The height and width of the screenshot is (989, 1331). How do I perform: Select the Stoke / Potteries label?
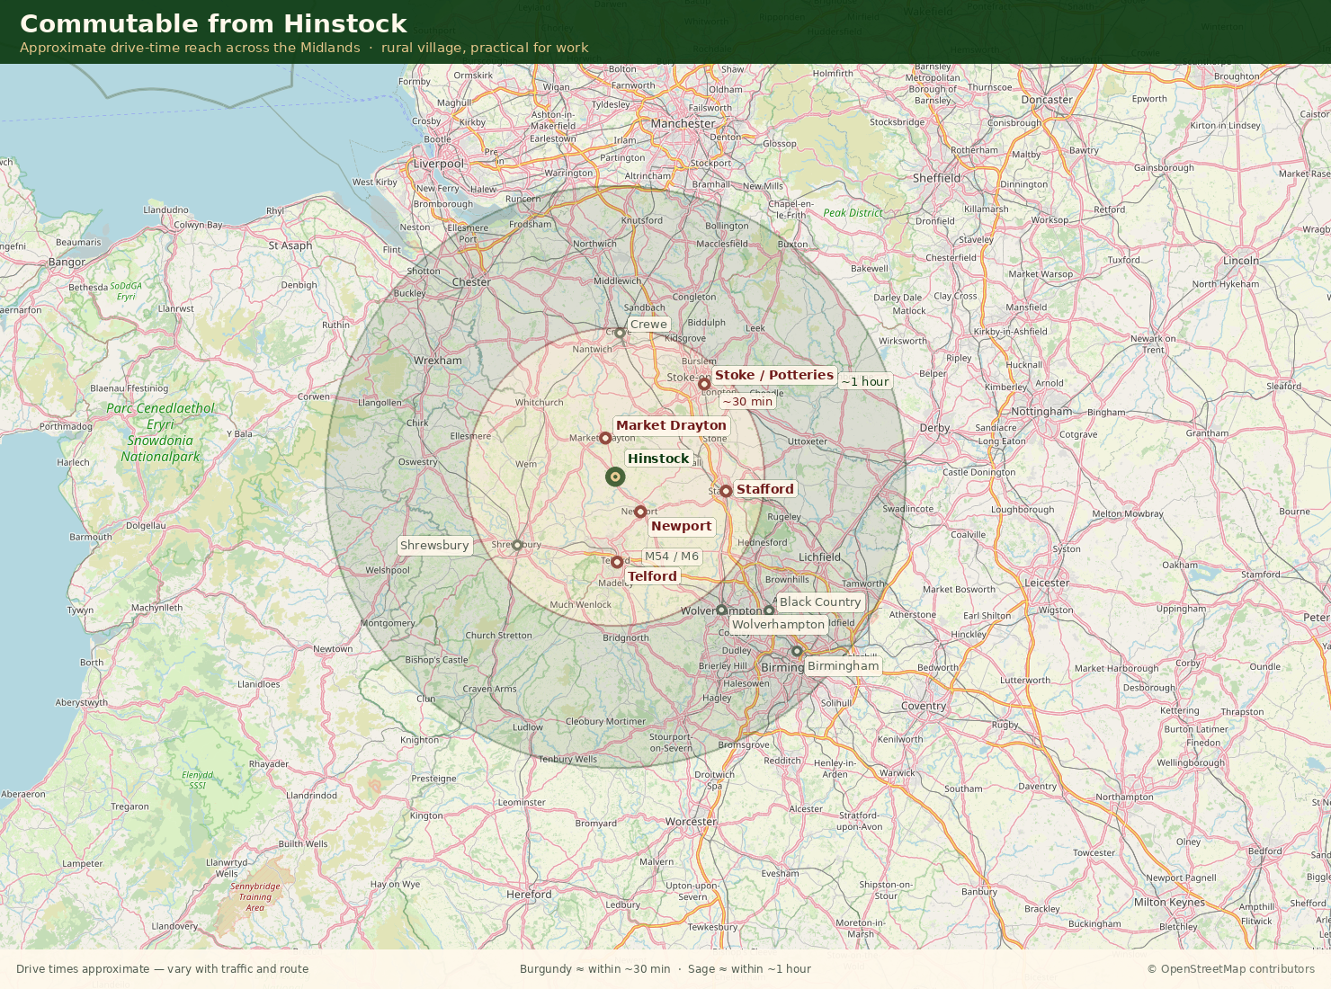(774, 375)
